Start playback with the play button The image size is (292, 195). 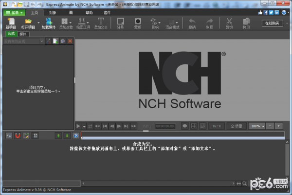pyautogui.click(x=78, y=126)
